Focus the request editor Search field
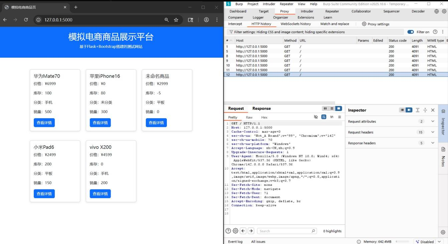This screenshot has height=244, width=448. (x=288, y=231)
